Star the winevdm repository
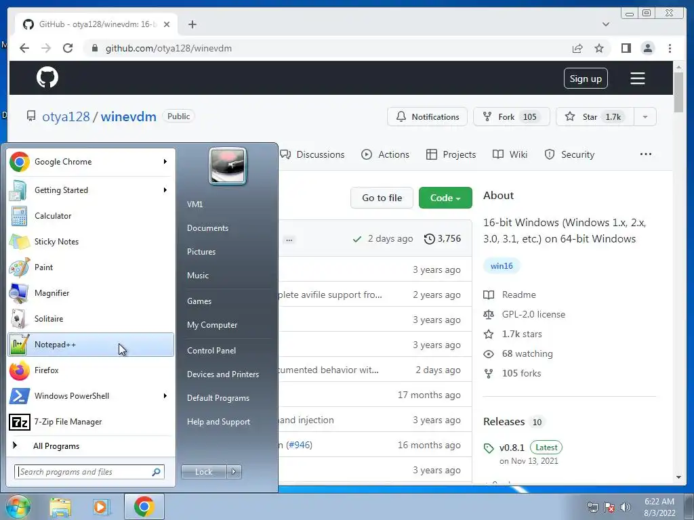The image size is (694, 520). pyautogui.click(x=595, y=116)
